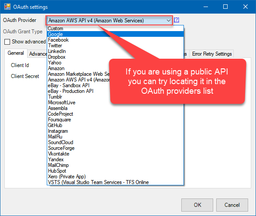Confirm with the OK button
Image resolution: width=256 pixels, height=216 pixels.
point(197,205)
